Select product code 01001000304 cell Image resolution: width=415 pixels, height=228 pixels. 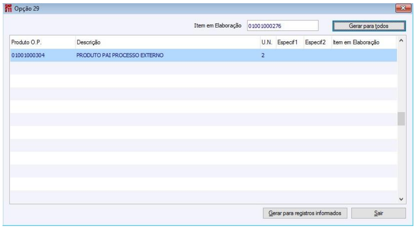[43, 55]
